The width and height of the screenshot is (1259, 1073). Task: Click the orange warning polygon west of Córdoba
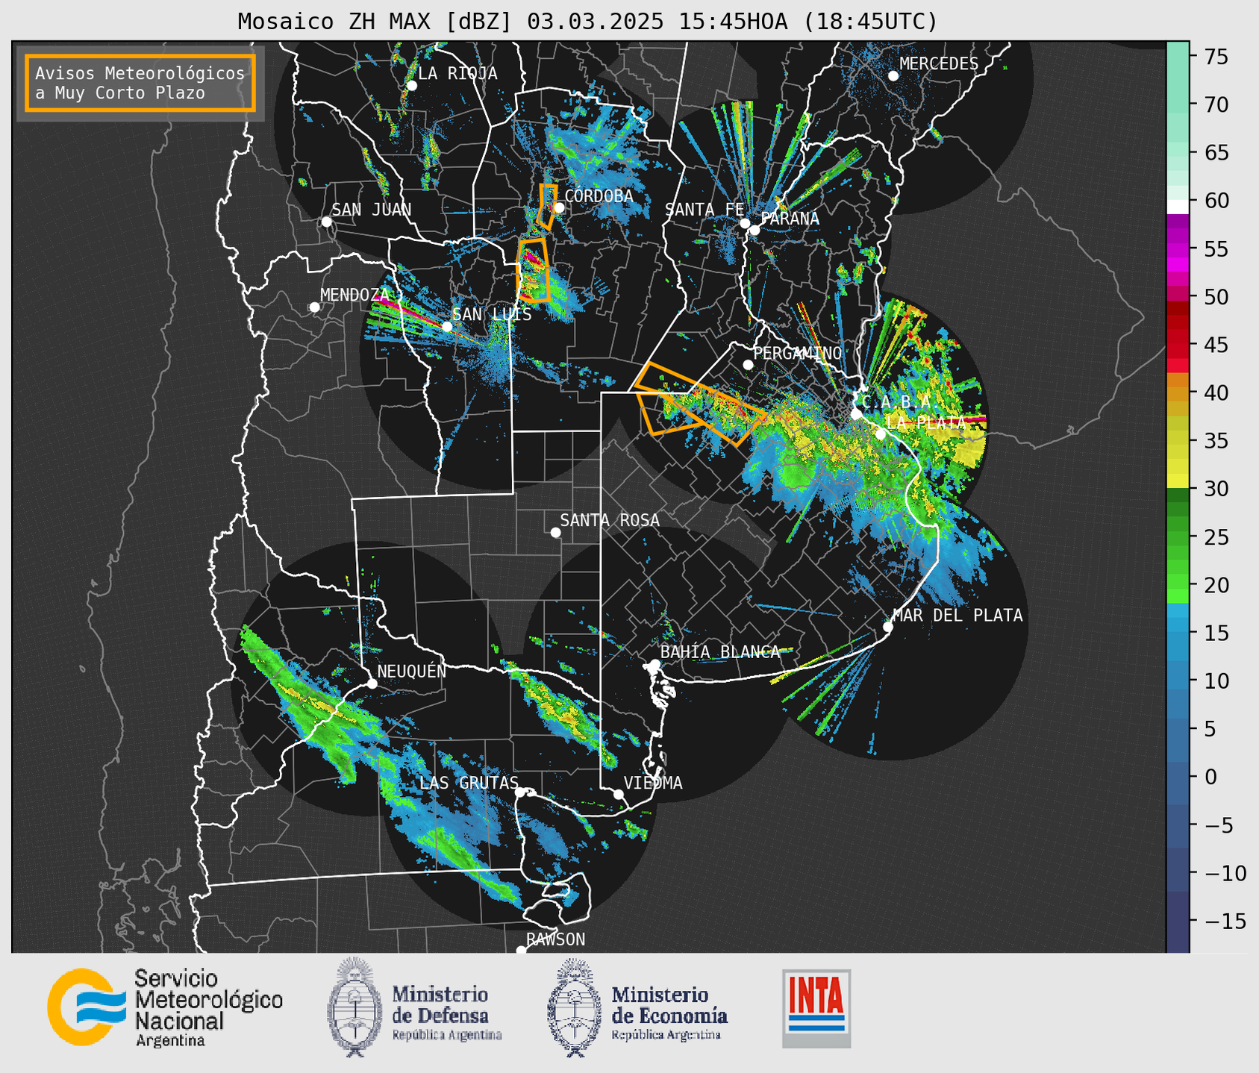coord(547,207)
